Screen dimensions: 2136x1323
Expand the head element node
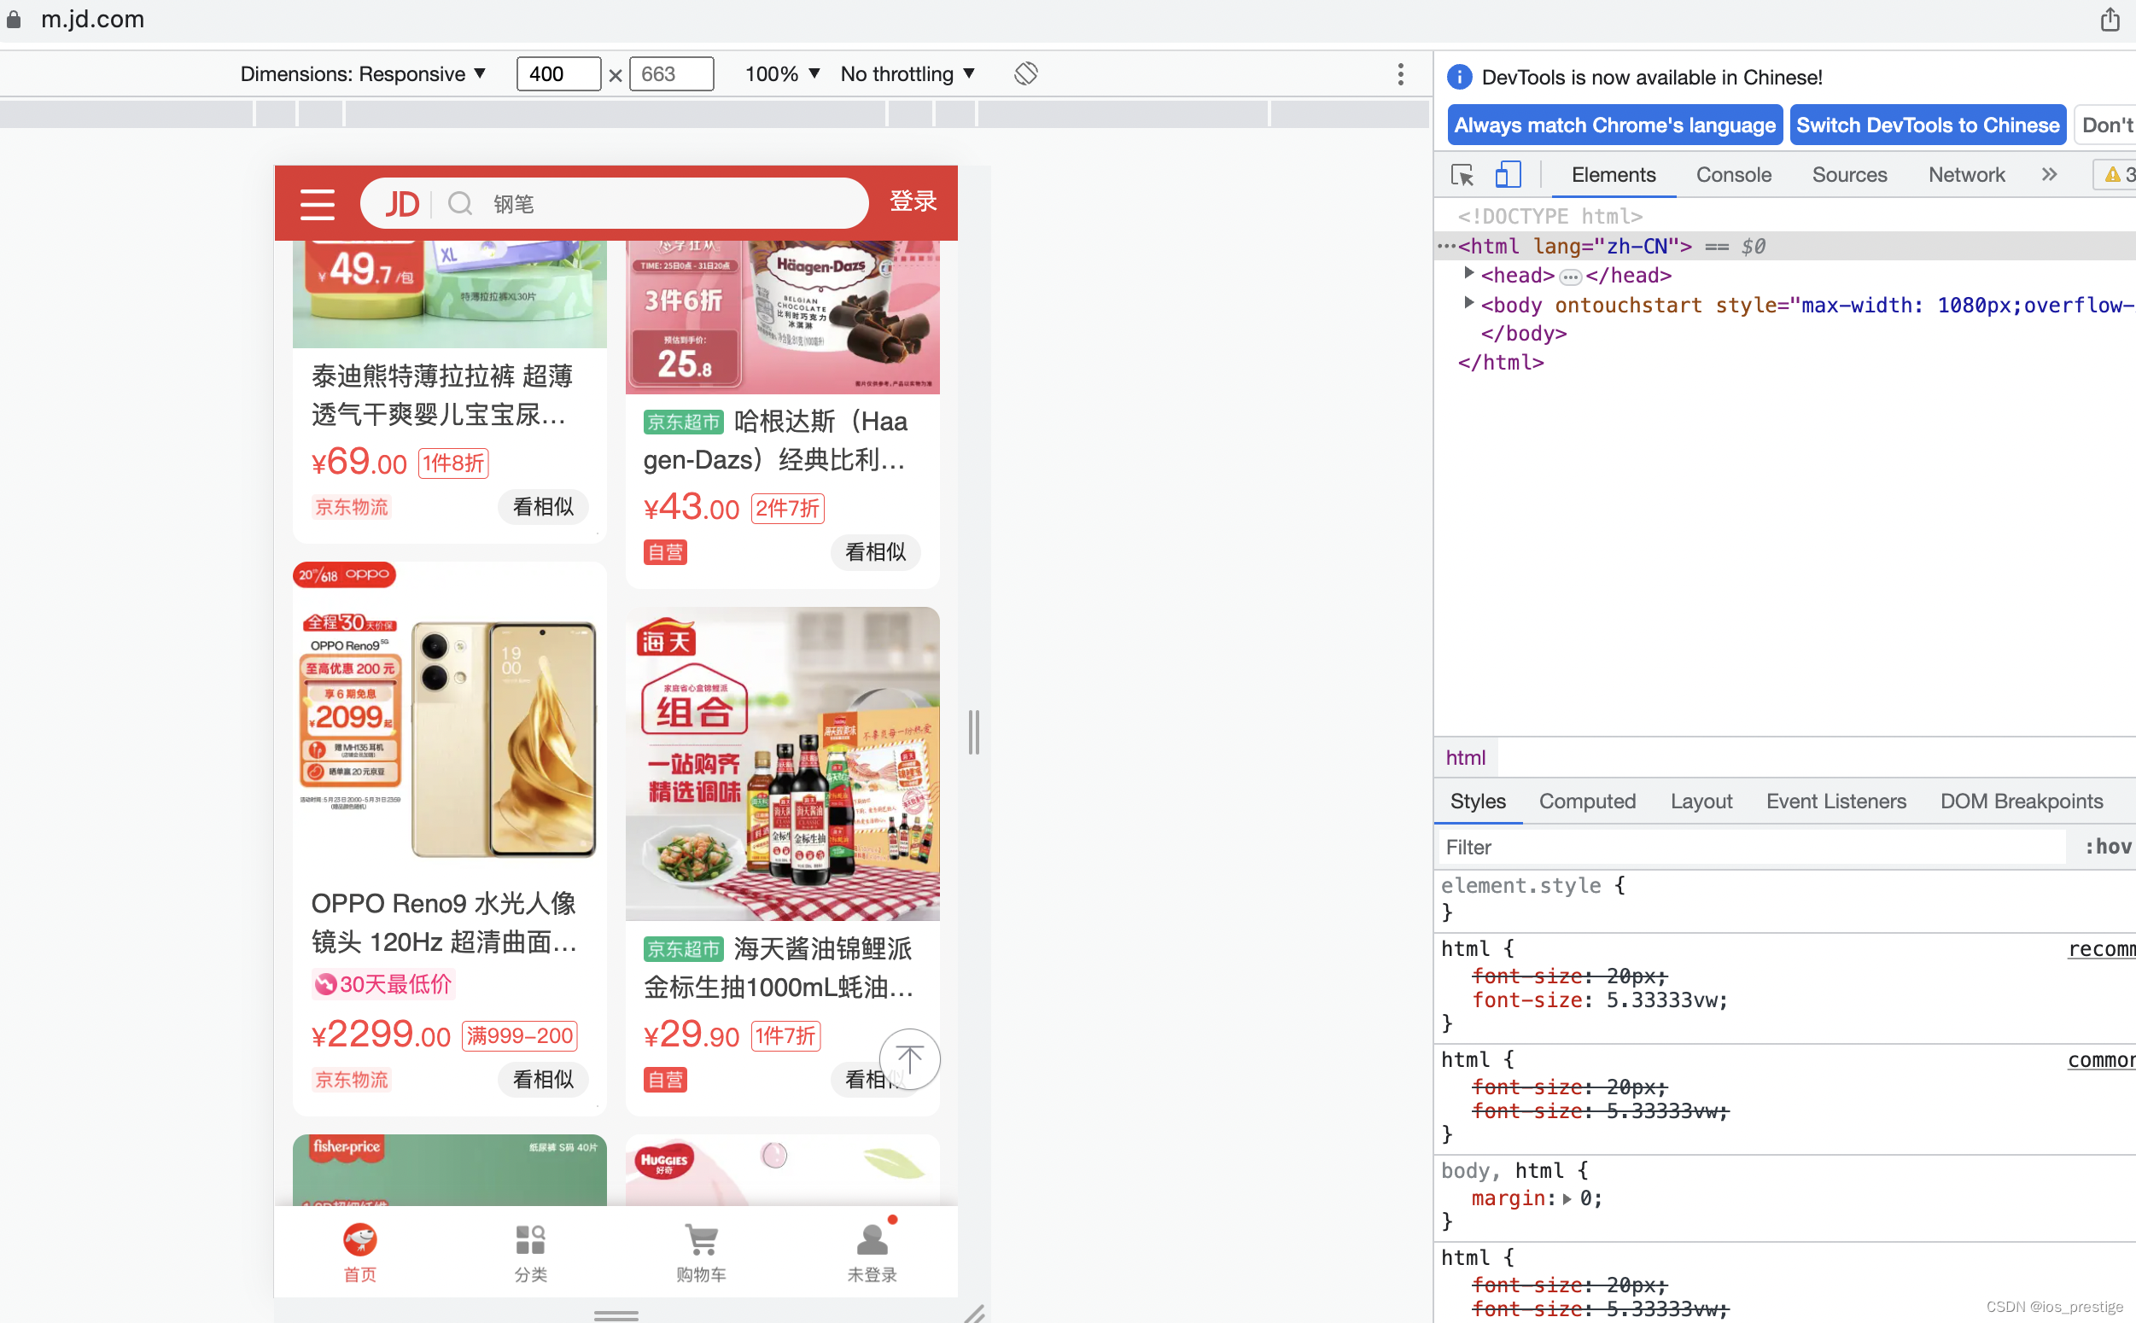(1469, 275)
